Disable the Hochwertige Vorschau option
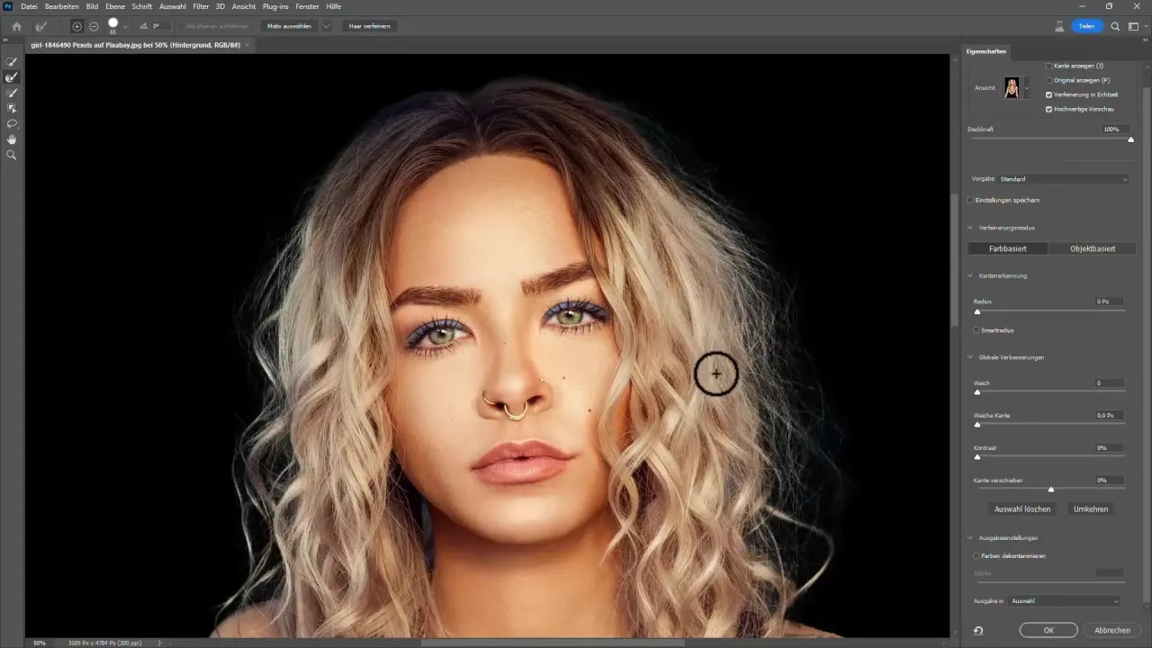Image resolution: width=1152 pixels, height=648 pixels. pos(1048,109)
